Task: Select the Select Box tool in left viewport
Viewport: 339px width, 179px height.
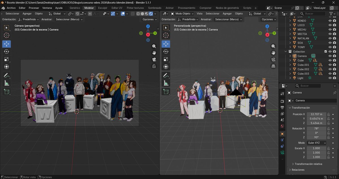Action: (x=6, y=28)
